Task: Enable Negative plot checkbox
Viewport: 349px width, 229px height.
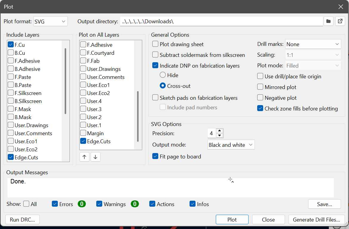Action: pyautogui.click(x=260, y=98)
